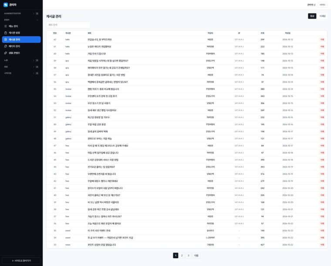331x266 pixels.
Task: Open the title of post 59
Action: pos(108,61)
